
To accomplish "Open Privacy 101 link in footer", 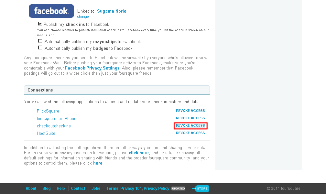I will [131, 189].
